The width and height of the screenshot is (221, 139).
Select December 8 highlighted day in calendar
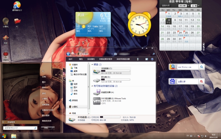pyautogui.click(x=169, y=21)
